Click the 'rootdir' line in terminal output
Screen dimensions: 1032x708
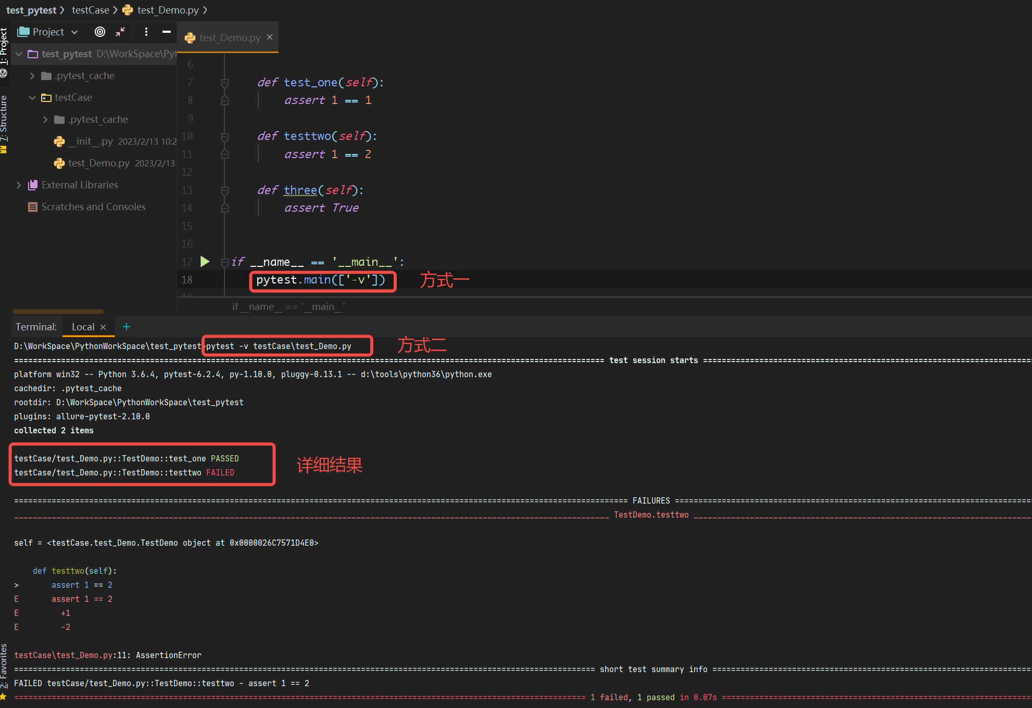coord(129,402)
